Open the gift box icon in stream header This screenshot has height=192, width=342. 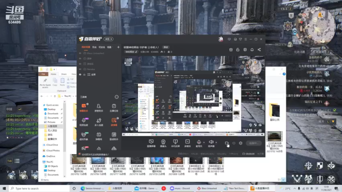click(231, 49)
